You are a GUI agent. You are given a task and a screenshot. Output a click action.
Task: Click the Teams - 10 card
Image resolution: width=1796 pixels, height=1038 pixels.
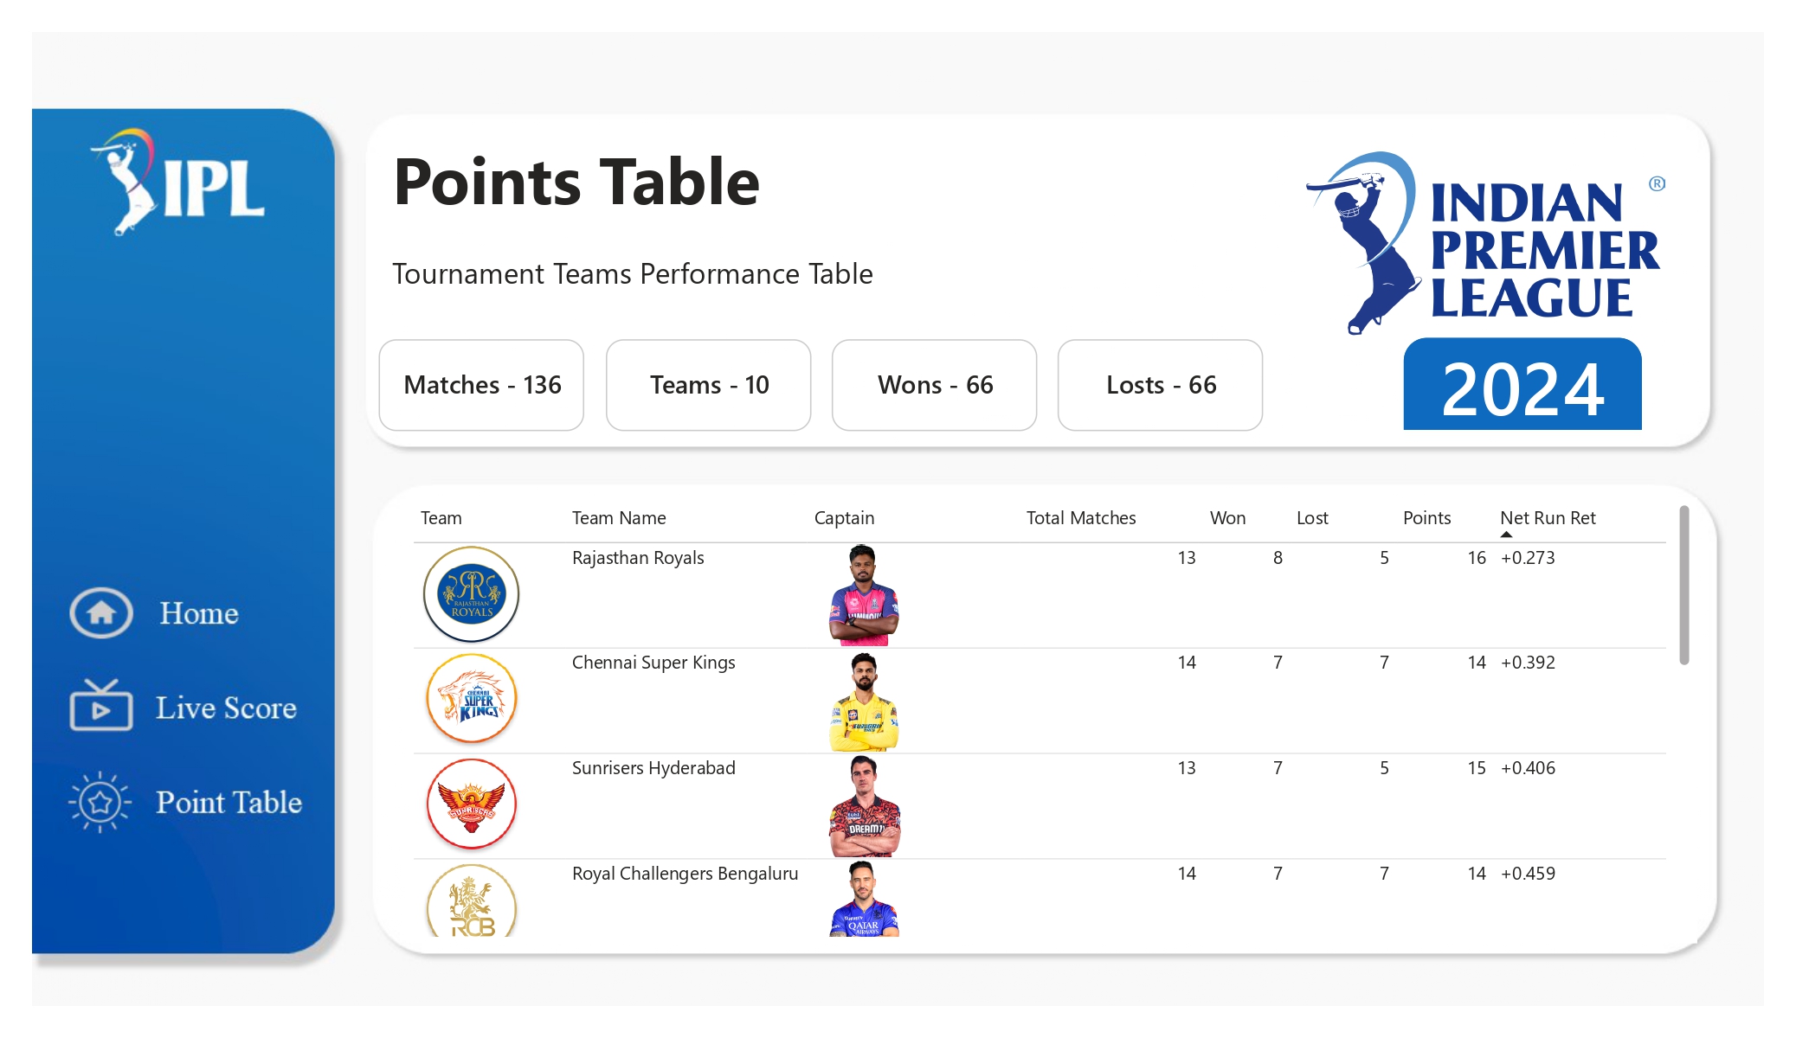point(709,385)
